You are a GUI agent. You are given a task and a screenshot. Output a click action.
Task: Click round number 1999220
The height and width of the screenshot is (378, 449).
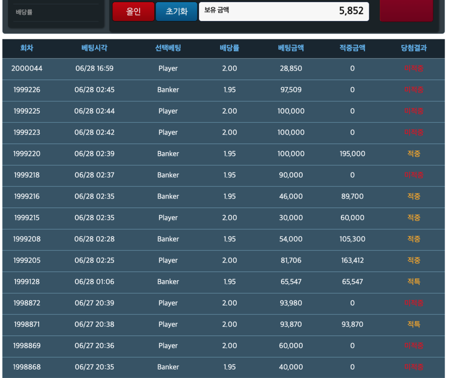27,154
